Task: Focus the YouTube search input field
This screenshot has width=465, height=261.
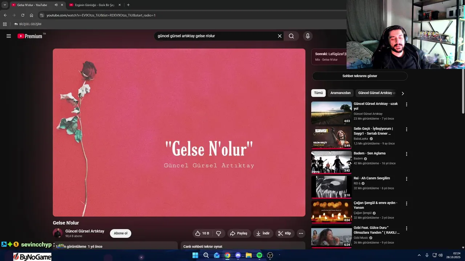Action: [x=216, y=36]
